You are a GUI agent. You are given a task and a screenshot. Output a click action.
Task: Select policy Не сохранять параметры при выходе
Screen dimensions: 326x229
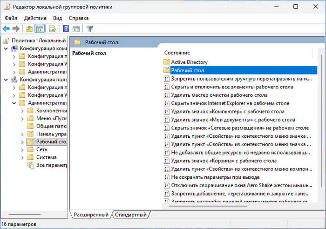tap(215, 177)
